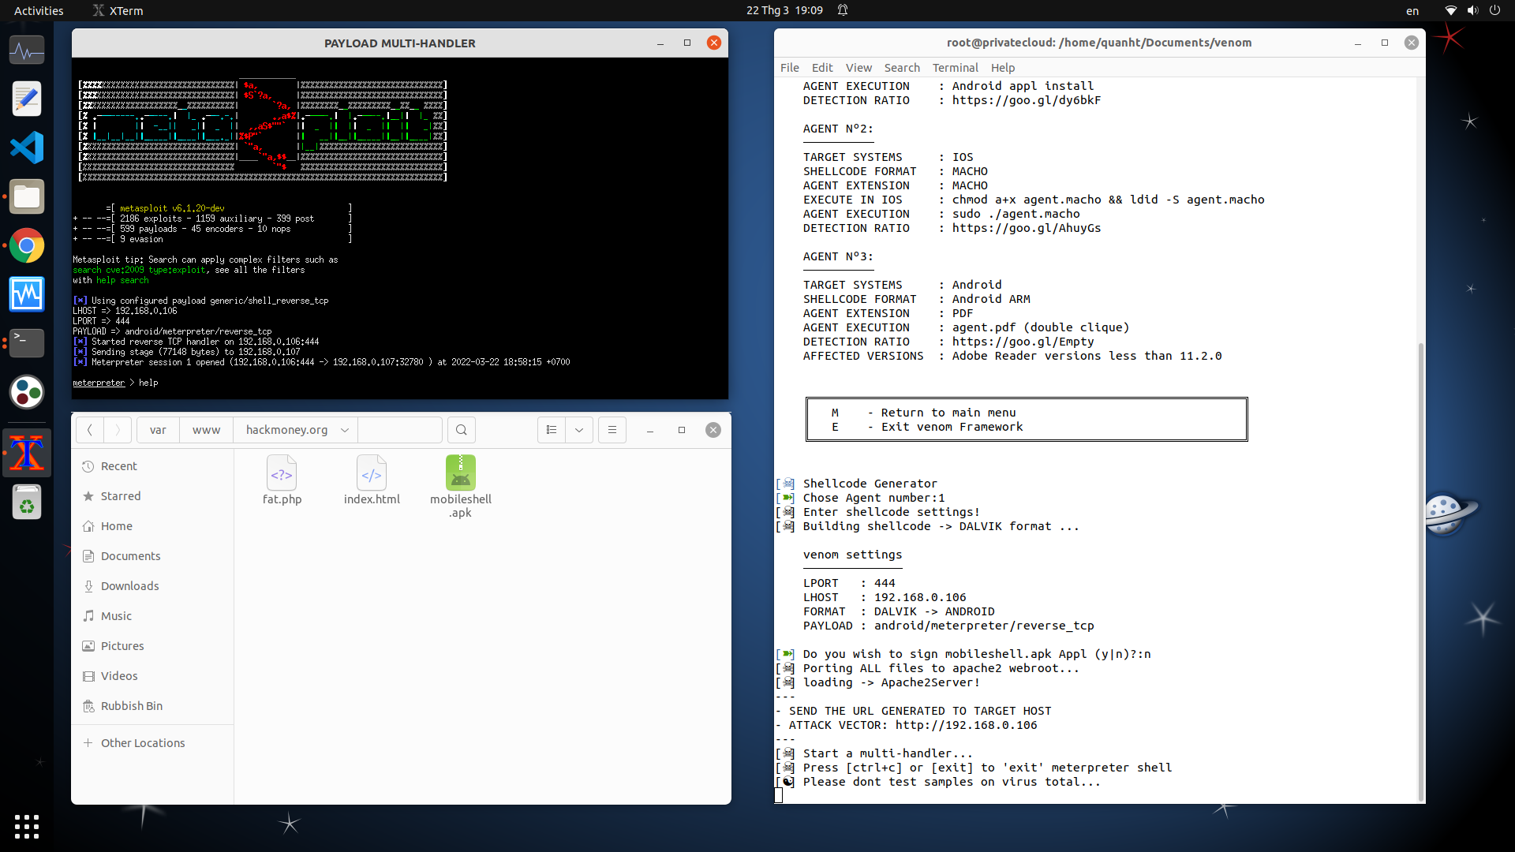The height and width of the screenshot is (852, 1515).
Task: Select the var path segment
Action: tap(158, 430)
